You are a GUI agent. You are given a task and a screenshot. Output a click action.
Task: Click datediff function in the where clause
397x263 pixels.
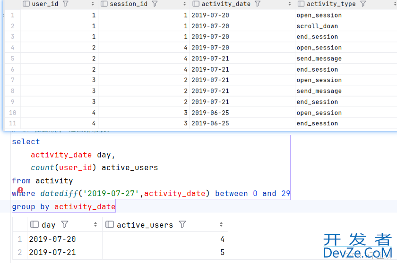click(59, 194)
